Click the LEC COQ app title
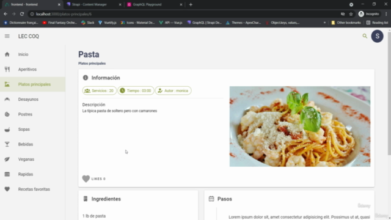The height and width of the screenshot is (220, 391). coord(29,36)
